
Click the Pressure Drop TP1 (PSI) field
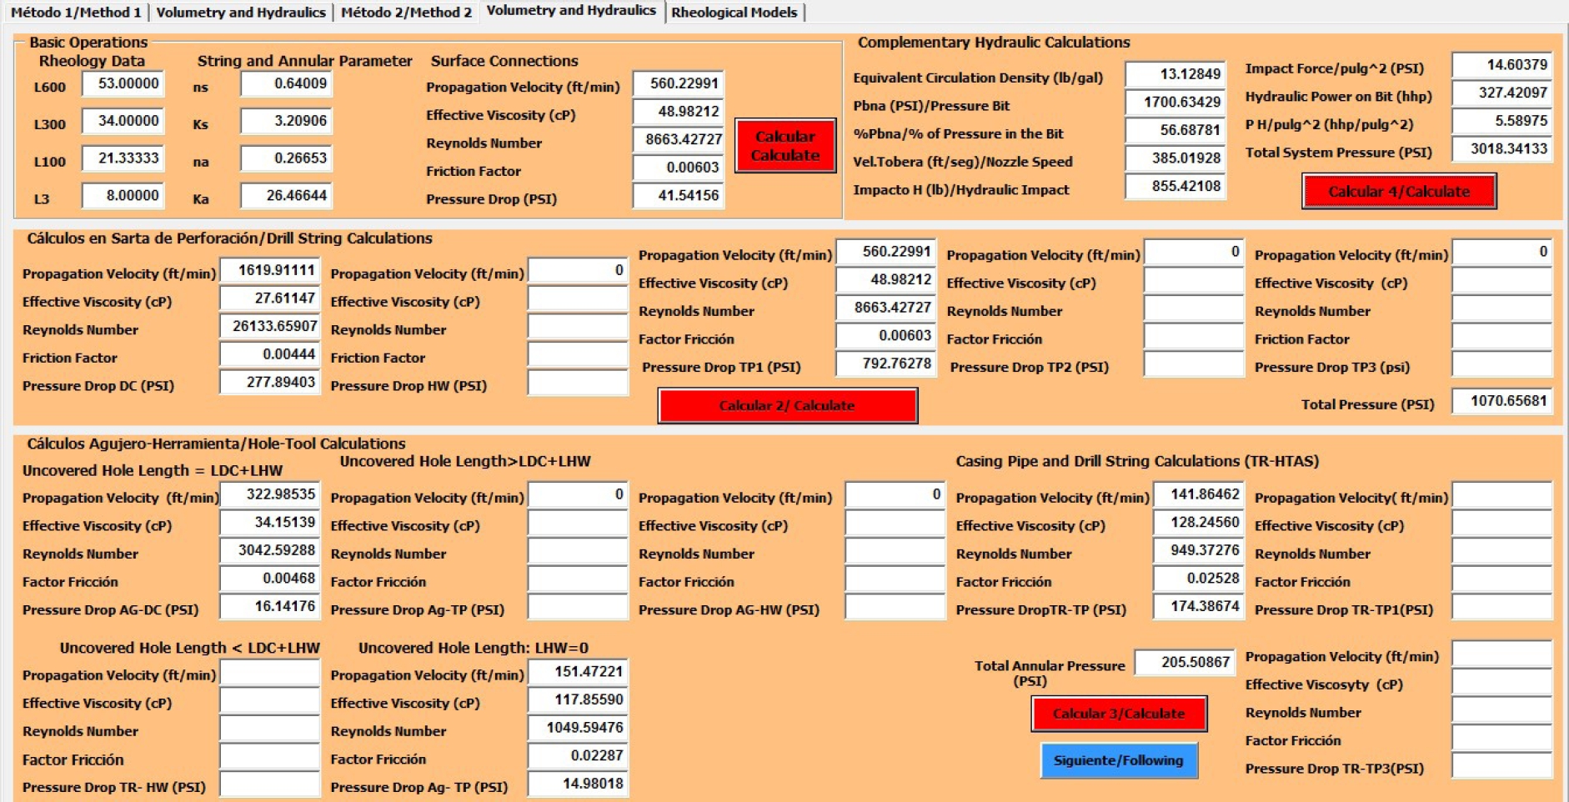point(885,364)
